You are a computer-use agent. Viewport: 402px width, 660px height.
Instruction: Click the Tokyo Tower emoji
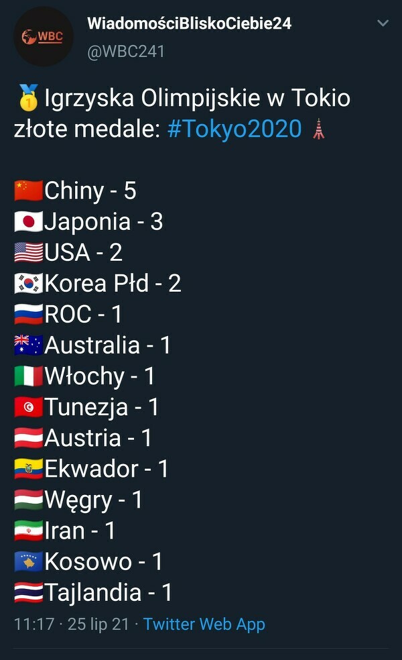(319, 128)
